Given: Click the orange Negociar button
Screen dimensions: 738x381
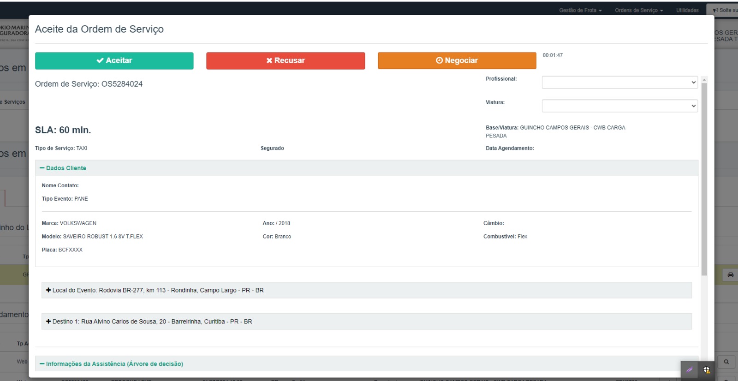Looking at the screenshot, I should [457, 60].
